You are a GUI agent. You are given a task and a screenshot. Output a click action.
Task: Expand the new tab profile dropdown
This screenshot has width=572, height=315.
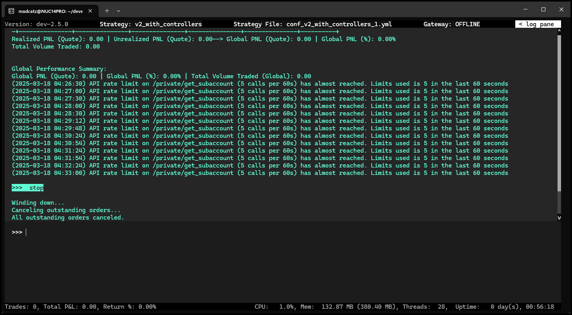point(119,11)
